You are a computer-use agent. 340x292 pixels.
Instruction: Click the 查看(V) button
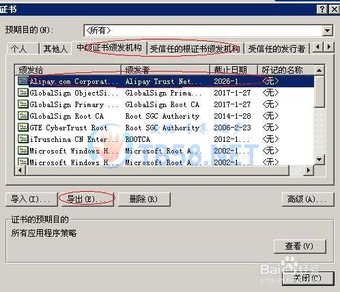(300, 246)
